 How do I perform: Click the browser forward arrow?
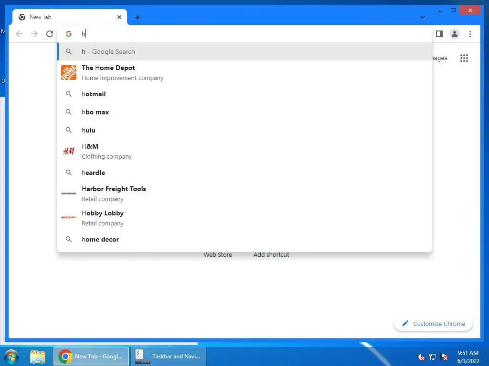tap(34, 34)
